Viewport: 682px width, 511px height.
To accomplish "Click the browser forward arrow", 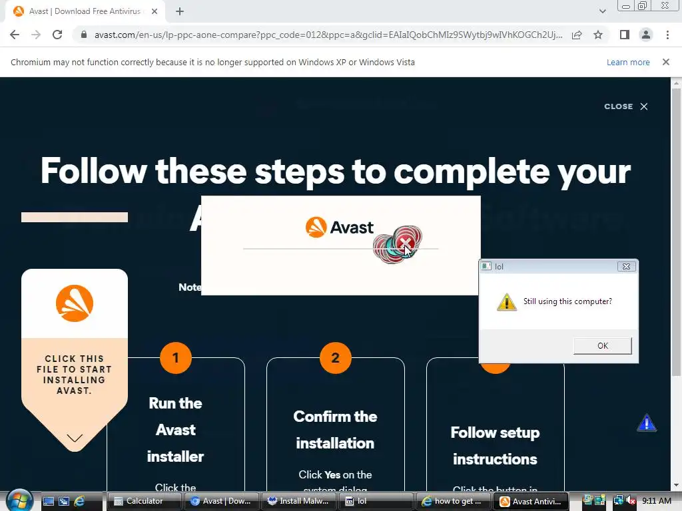I will [36, 35].
